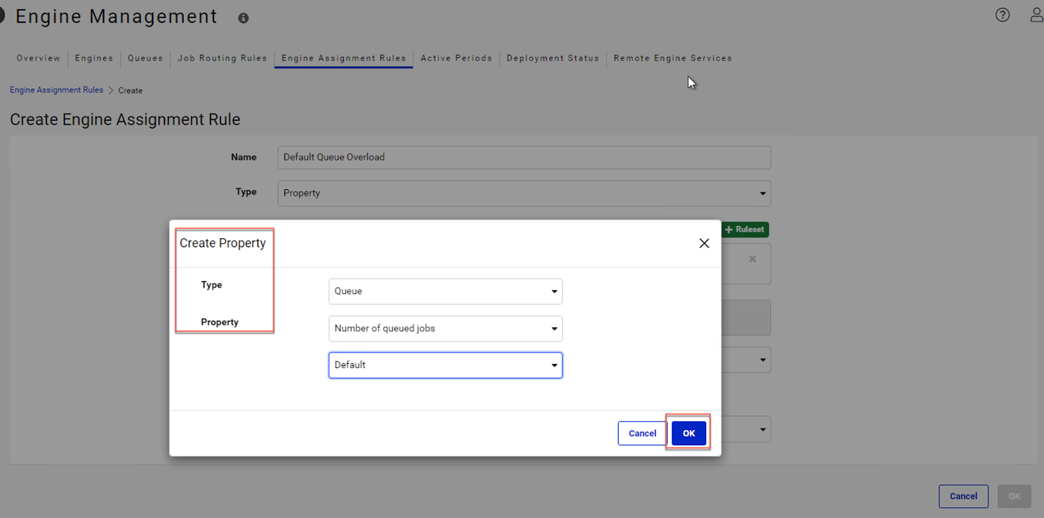The image size is (1044, 518).
Task: Open the user profile icon
Action: pos(1037,15)
